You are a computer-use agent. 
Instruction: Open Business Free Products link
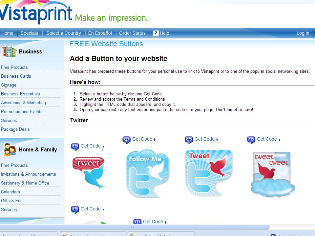click(14, 68)
